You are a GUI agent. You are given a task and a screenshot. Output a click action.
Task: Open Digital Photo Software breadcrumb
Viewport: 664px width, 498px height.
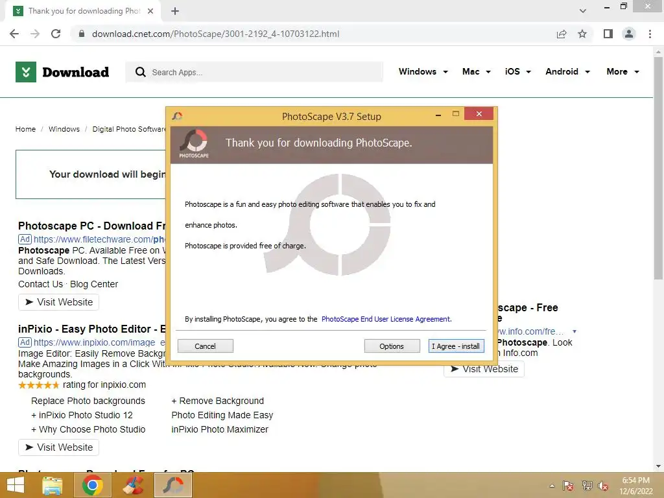(x=129, y=129)
